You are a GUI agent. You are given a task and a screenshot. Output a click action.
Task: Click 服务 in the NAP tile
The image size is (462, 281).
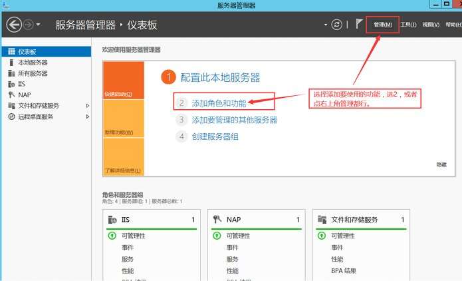tap(233, 259)
